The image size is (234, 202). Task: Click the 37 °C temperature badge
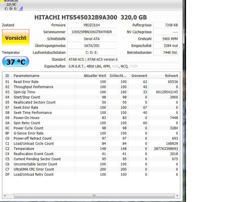16,62
